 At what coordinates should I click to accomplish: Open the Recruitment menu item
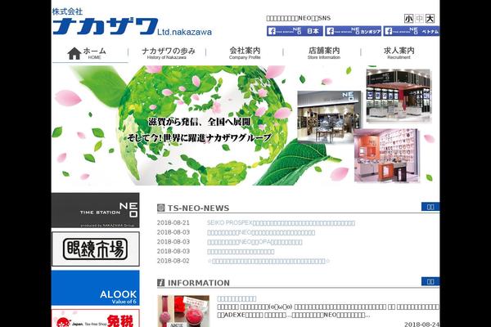pos(399,53)
